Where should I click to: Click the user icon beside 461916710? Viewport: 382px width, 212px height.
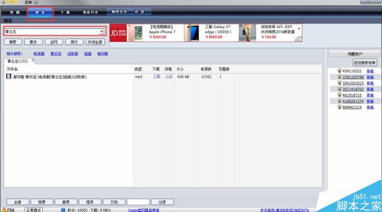(340, 95)
